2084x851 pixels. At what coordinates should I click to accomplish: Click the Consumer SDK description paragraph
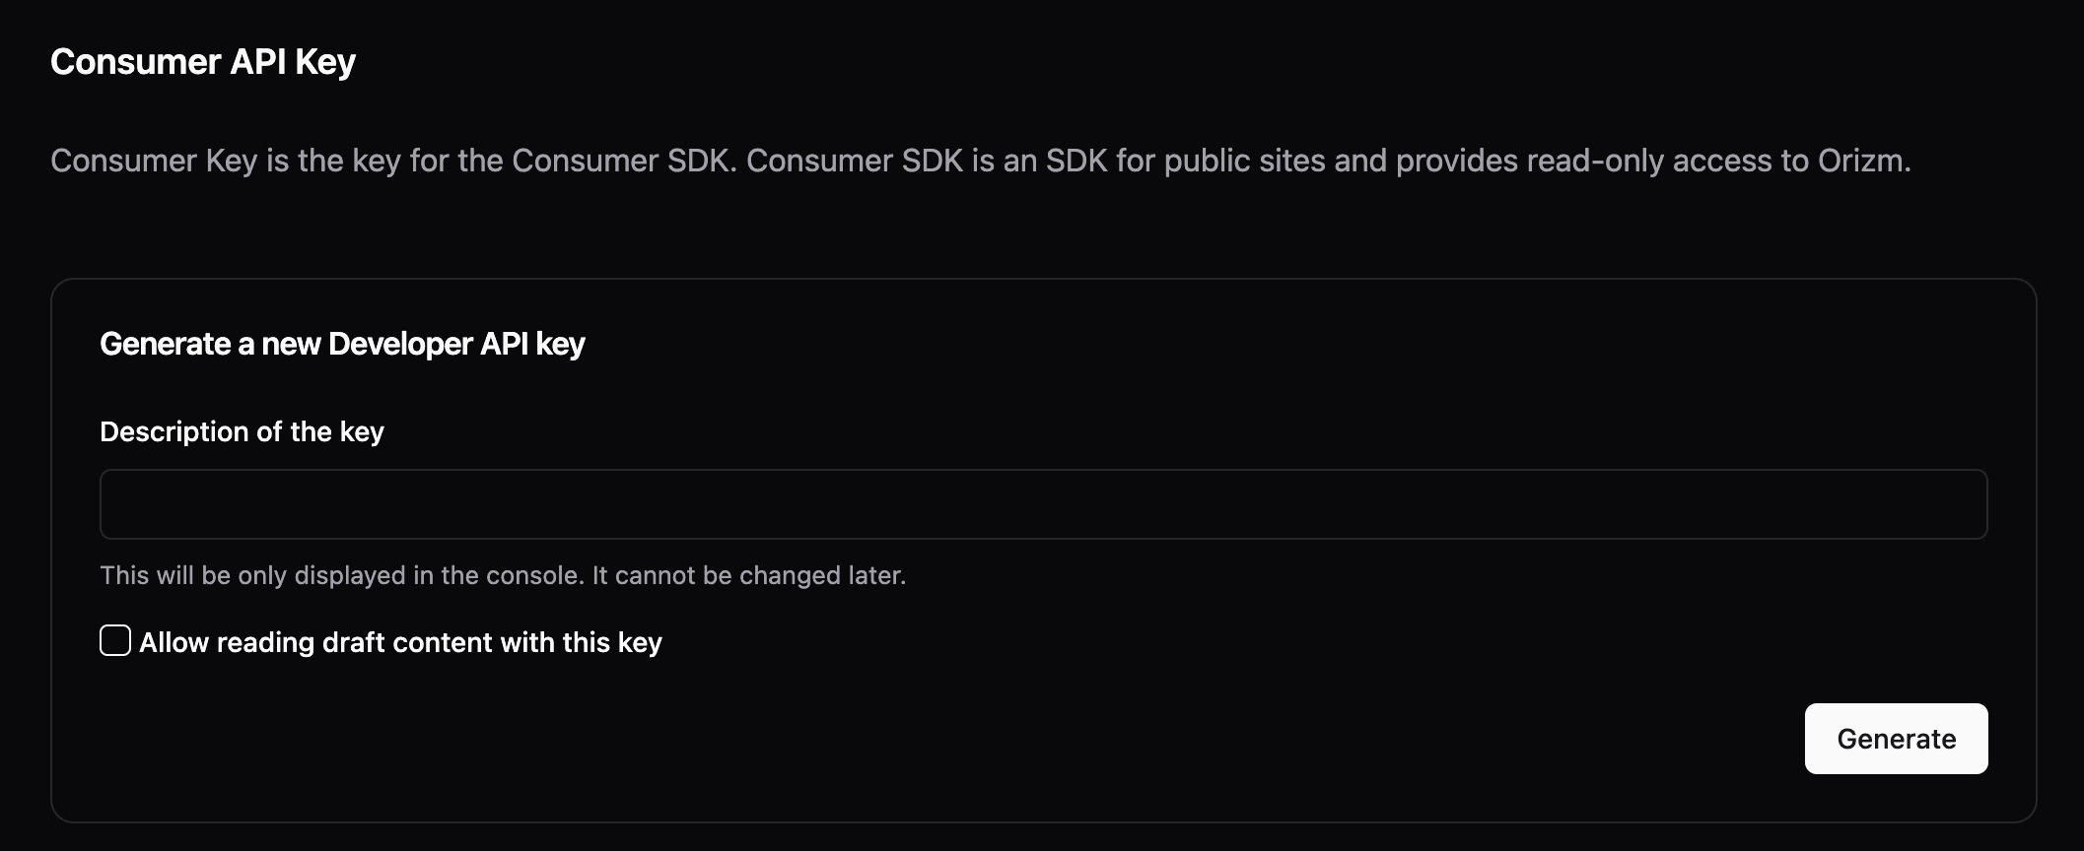(980, 161)
